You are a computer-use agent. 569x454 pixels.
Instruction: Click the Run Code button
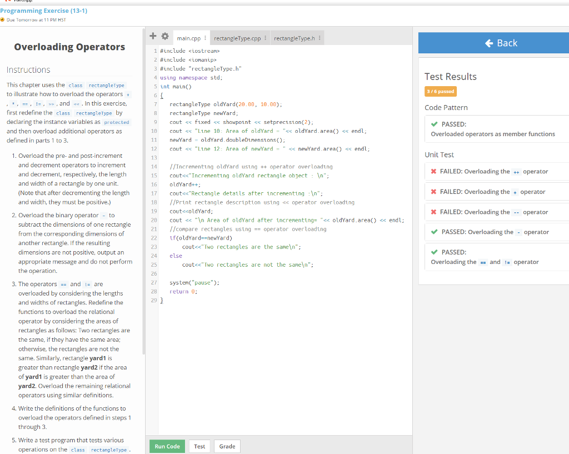[x=167, y=446]
